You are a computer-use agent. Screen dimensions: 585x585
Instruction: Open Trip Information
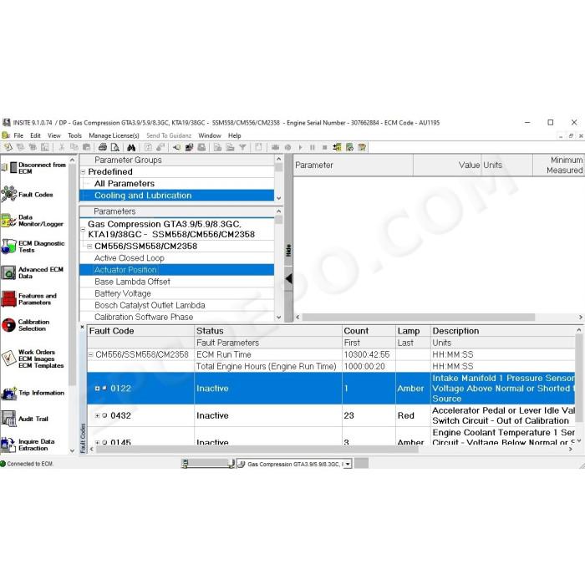pyautogui.click(x=33, y=393)
